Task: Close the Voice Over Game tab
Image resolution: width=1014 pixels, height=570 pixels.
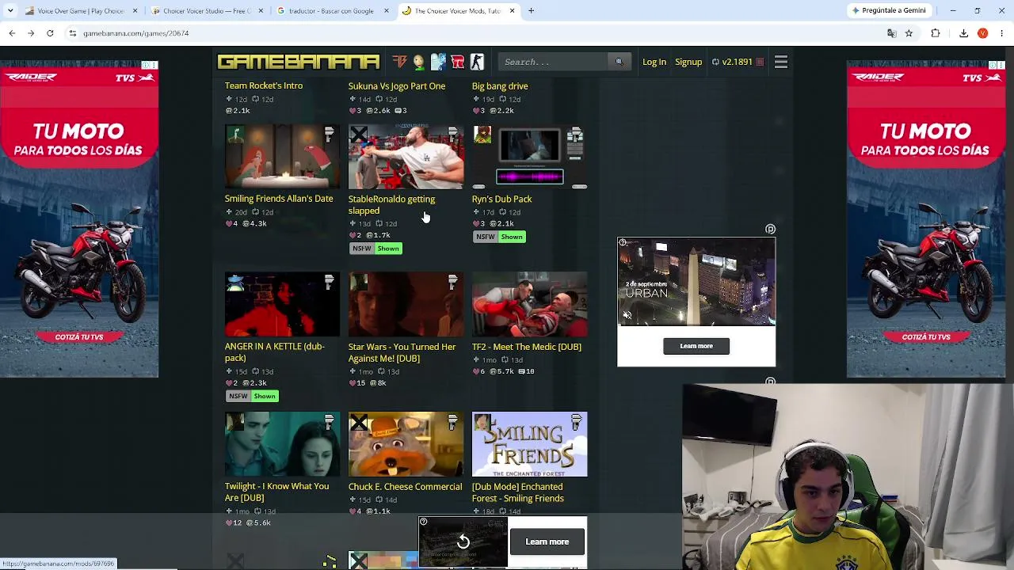Action: pos(135,11)
